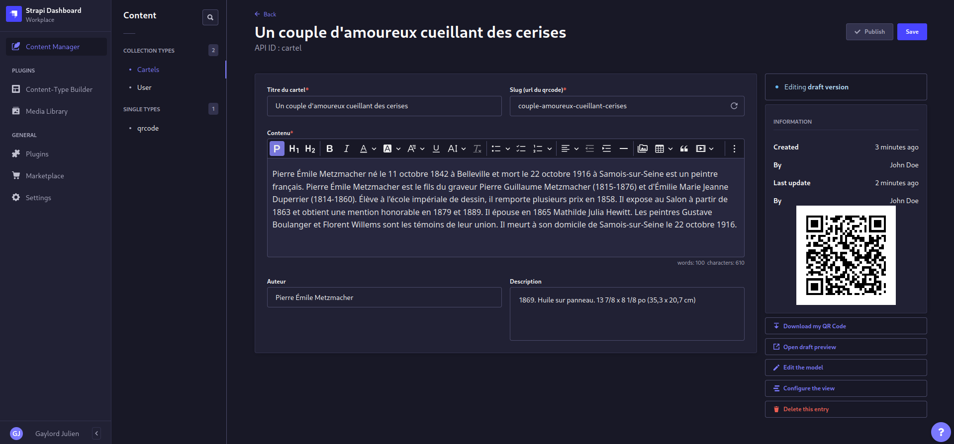
Task: Increase indent in editor toolbar
Action: point(606,148)
